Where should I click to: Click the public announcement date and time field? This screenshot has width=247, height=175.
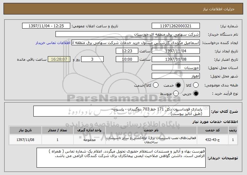47,26
